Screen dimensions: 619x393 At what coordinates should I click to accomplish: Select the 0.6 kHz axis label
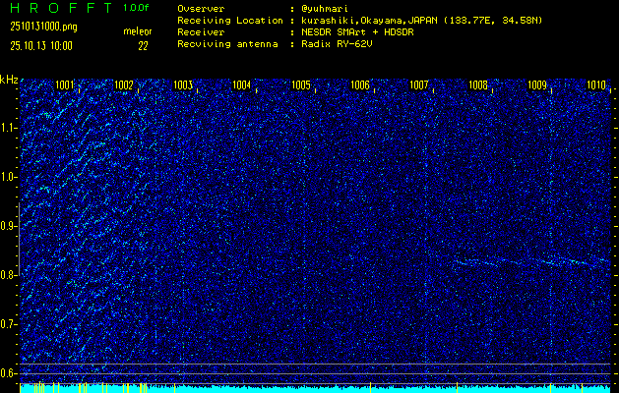pos(9,372)
